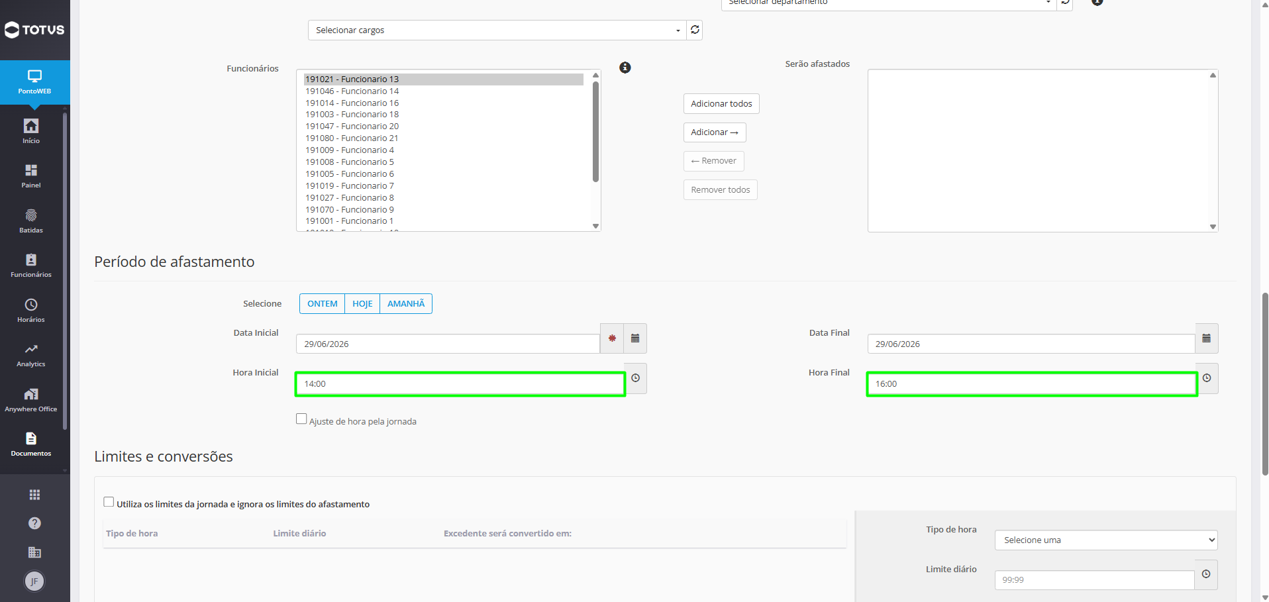Open calendar picker for Data Final

1207,338
